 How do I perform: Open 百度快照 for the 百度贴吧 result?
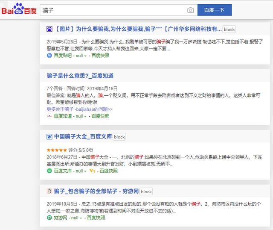101,56
